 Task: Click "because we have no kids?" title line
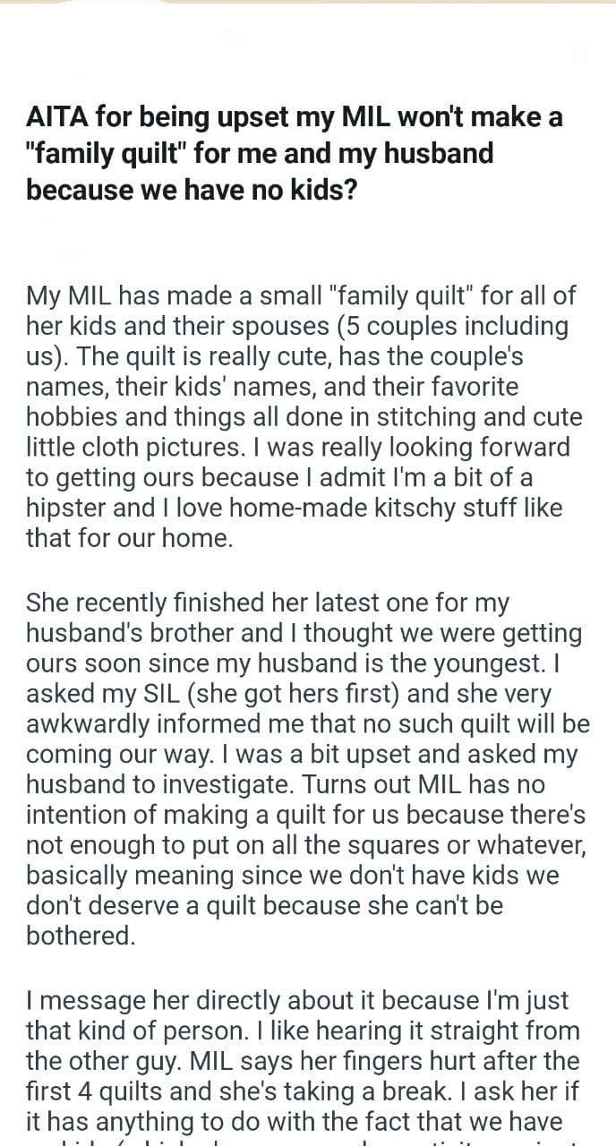(x=191, y=190)
